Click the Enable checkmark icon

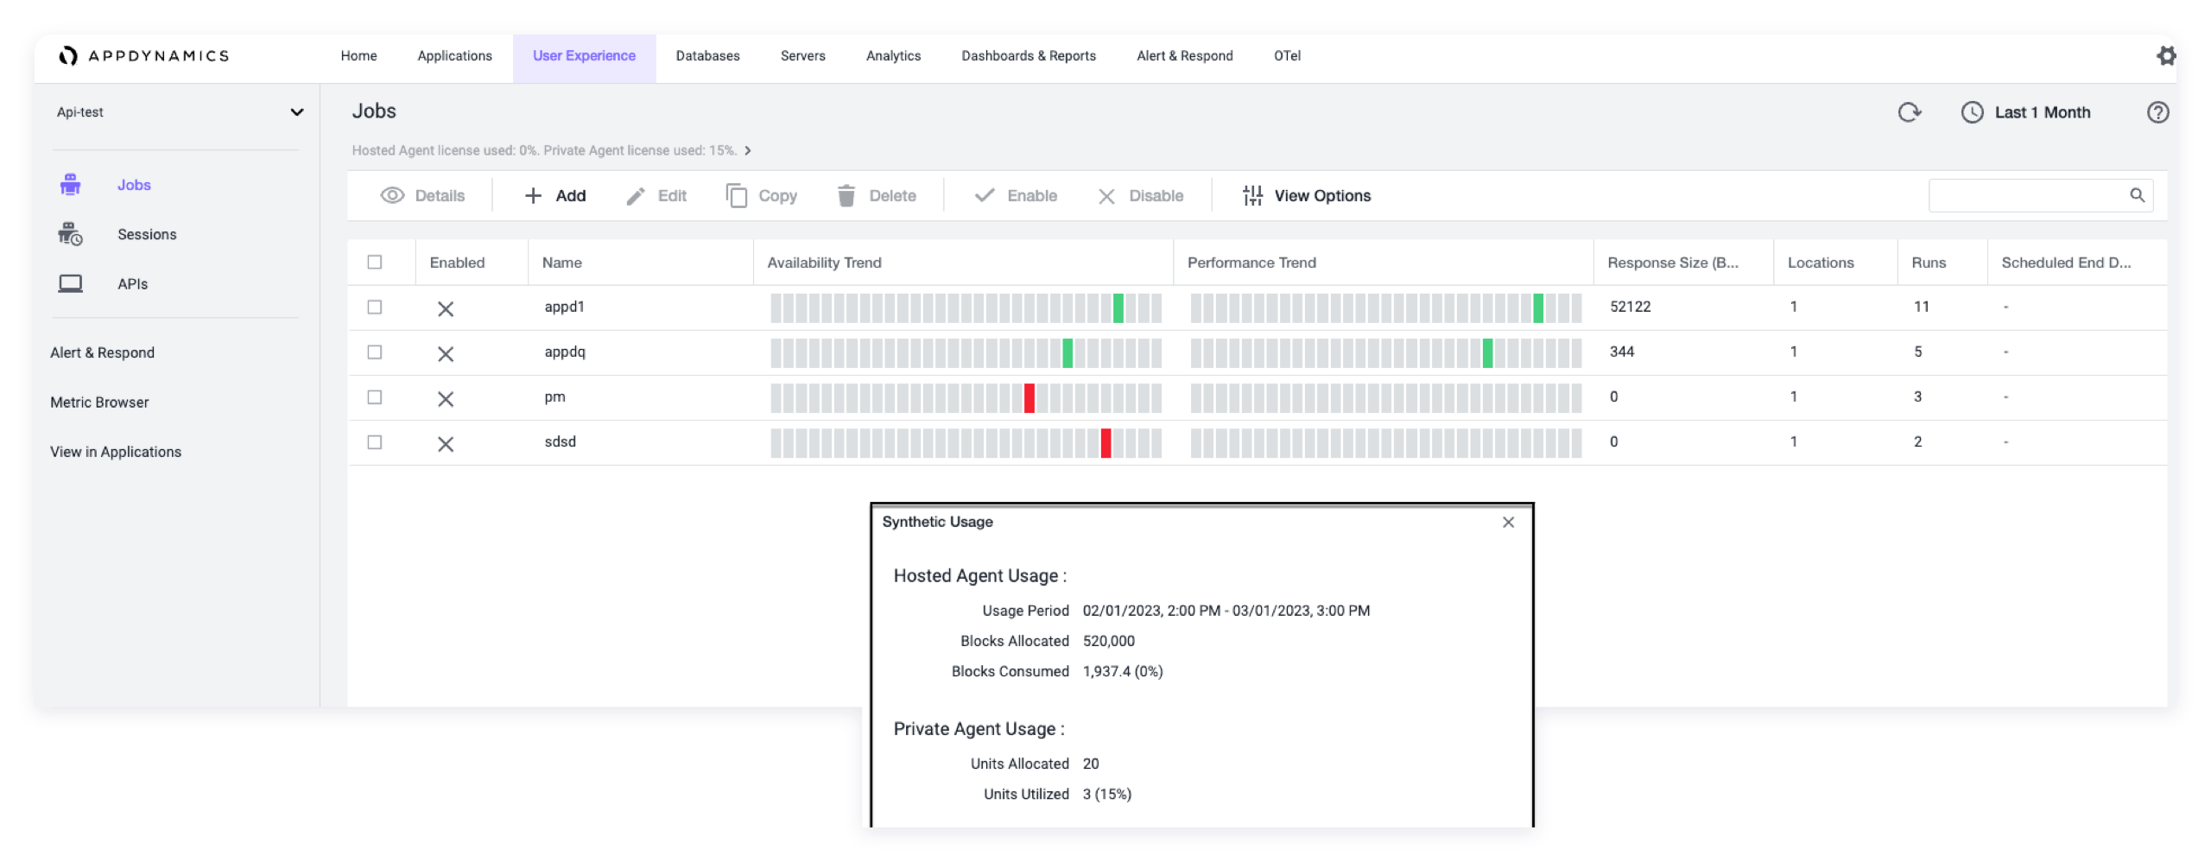tap(984, 196)
